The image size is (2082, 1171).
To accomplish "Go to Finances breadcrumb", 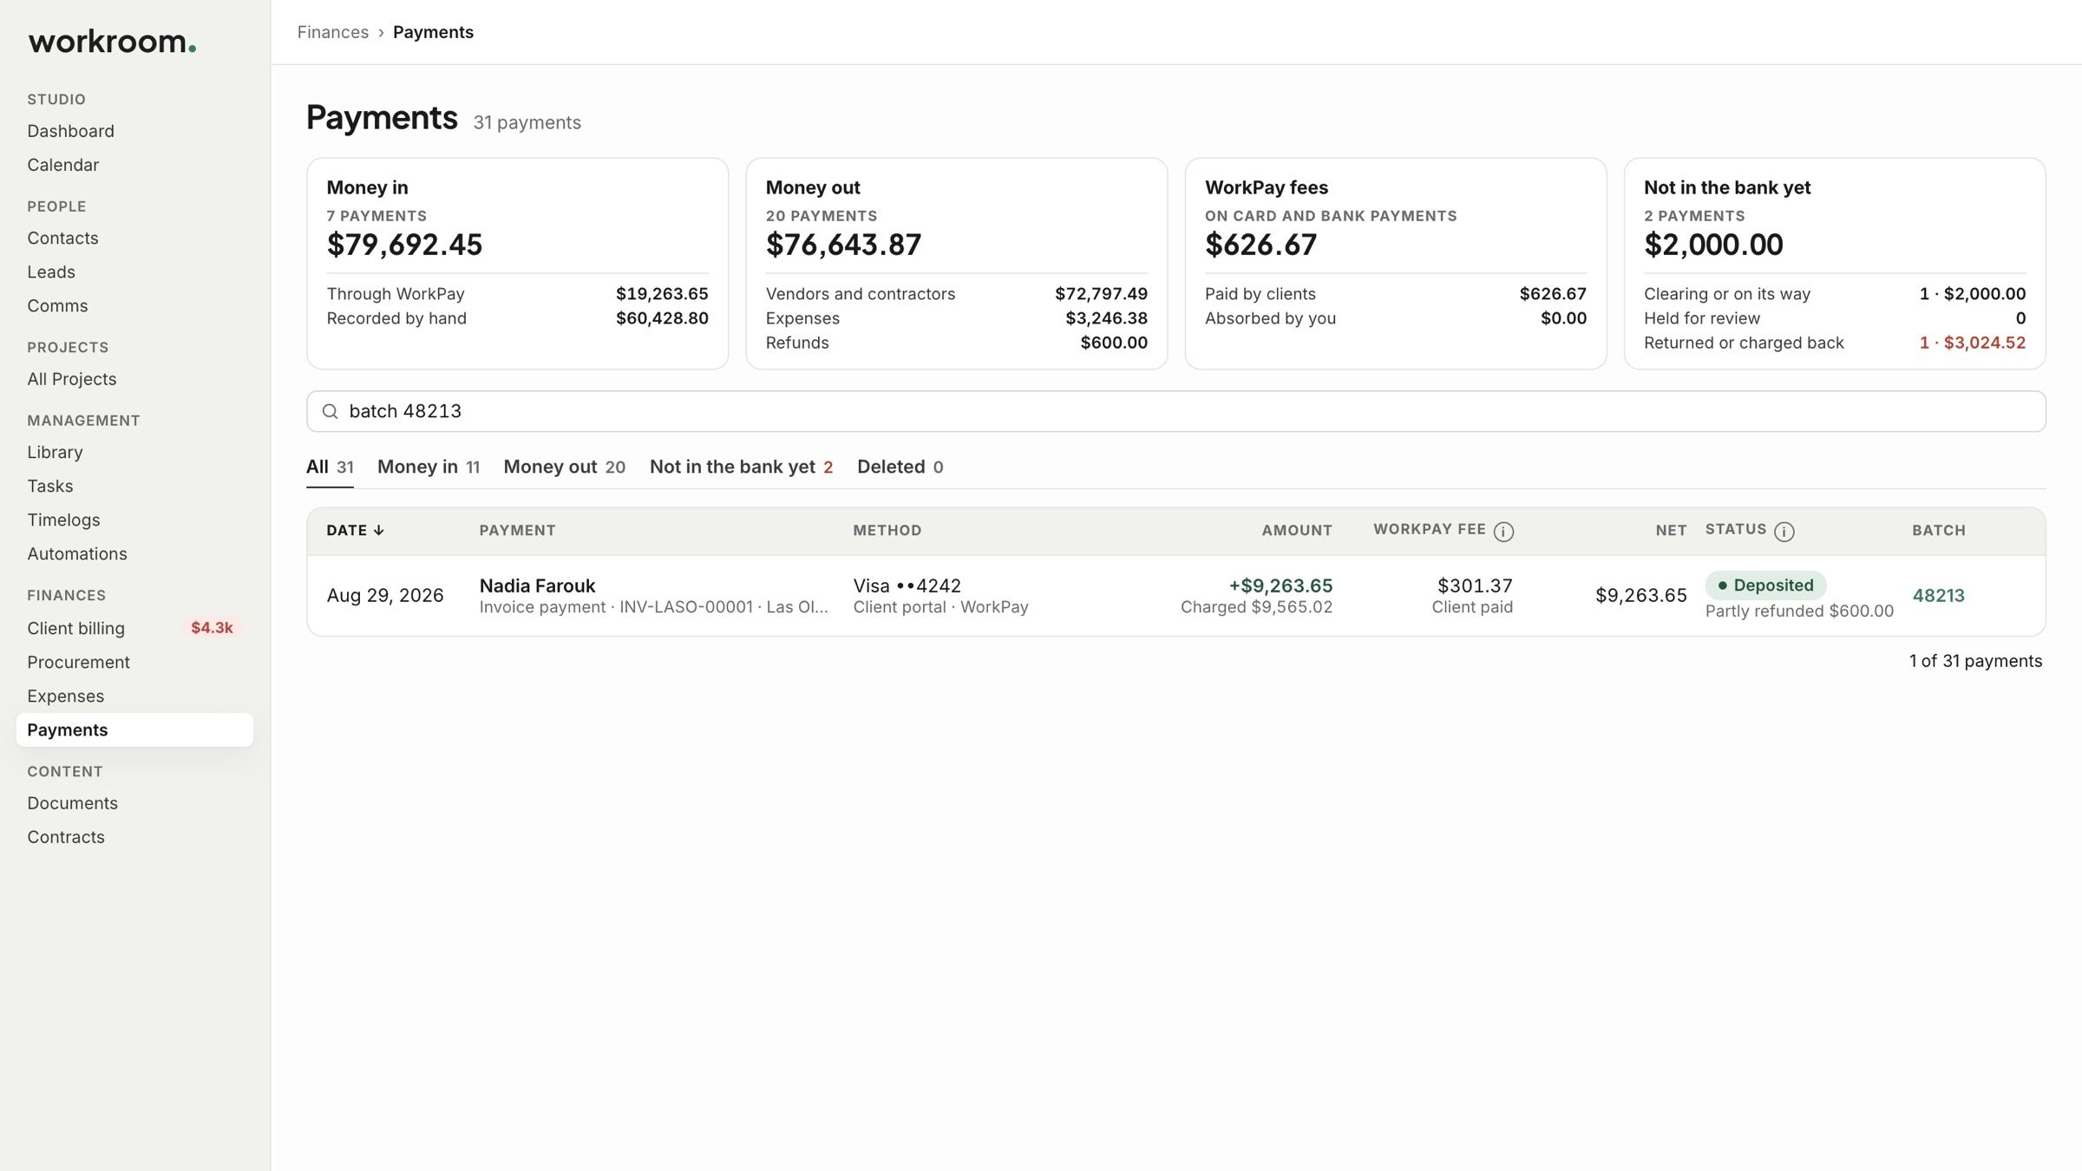I will [333, 32].
